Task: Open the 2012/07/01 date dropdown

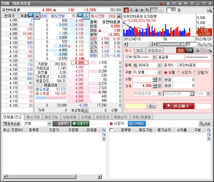Action: 192,94
